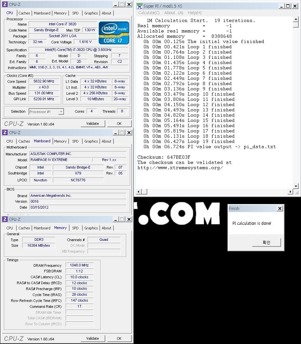Click the BIOS date 03/15/2012
Screen dimensions: 301x344
78,208
